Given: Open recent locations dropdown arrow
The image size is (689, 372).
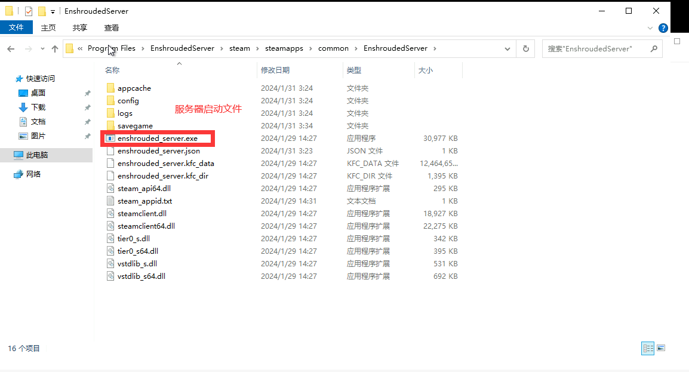Looking at the screenshot, I should 42,49.
